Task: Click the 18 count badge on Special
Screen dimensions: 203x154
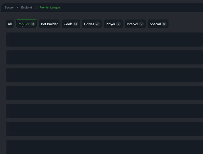Action: [164, 24]
